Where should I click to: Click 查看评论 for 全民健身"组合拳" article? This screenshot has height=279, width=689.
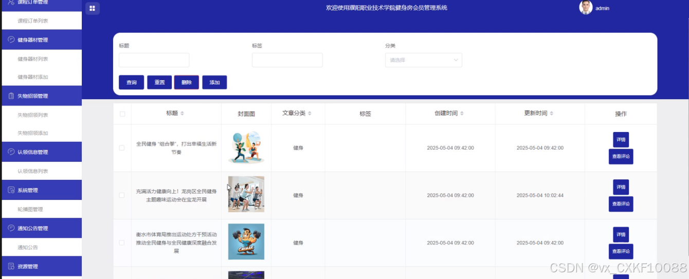[621, 156]
